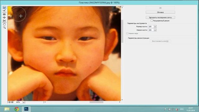Open the clock showing 22:57

(x=191, y=109)
